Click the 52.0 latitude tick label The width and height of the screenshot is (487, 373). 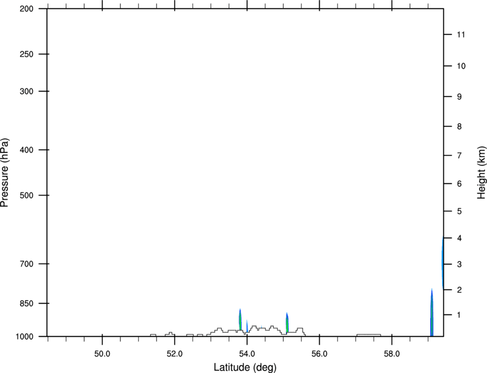point(175,353)
